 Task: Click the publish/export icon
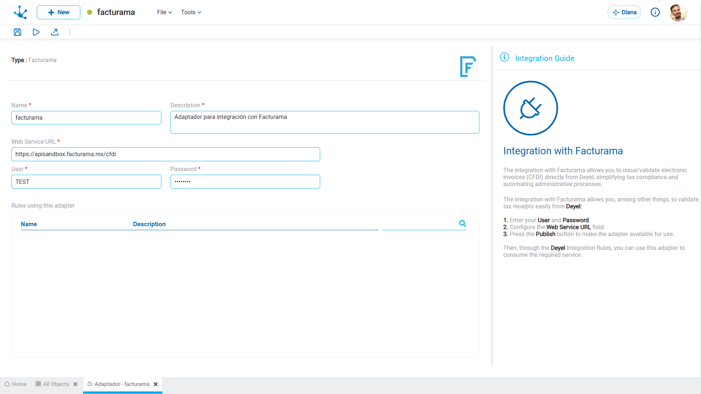point(55,32)
